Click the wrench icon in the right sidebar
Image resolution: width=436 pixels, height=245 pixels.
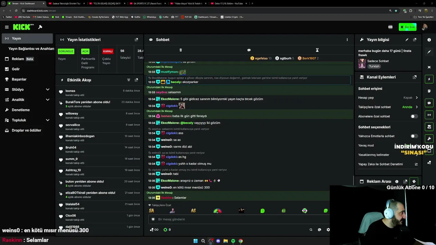(429, 138)
